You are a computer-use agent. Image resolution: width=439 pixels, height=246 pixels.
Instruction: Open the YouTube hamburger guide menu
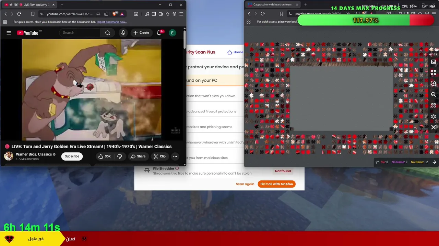(x=9, y=33)
